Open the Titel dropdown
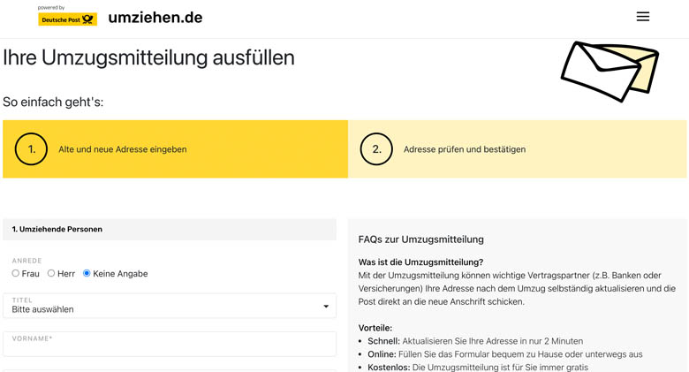This screenshot has width=689, height=372. (x=170, y=306)
